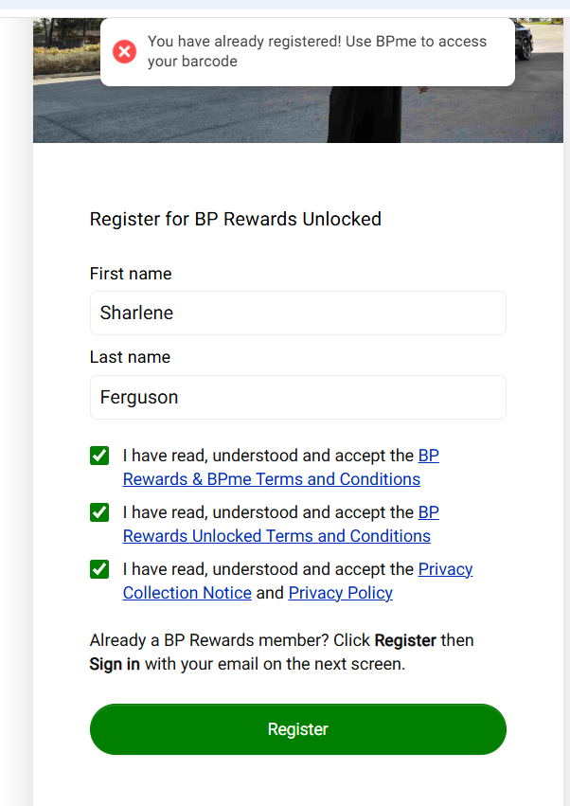Image resolution: width=570 pixels, height=806 pixels.
Task: Open BP Rewards Unlocked Terms and Conditions link
Action: pyautogui.click(x=276, y=536)
